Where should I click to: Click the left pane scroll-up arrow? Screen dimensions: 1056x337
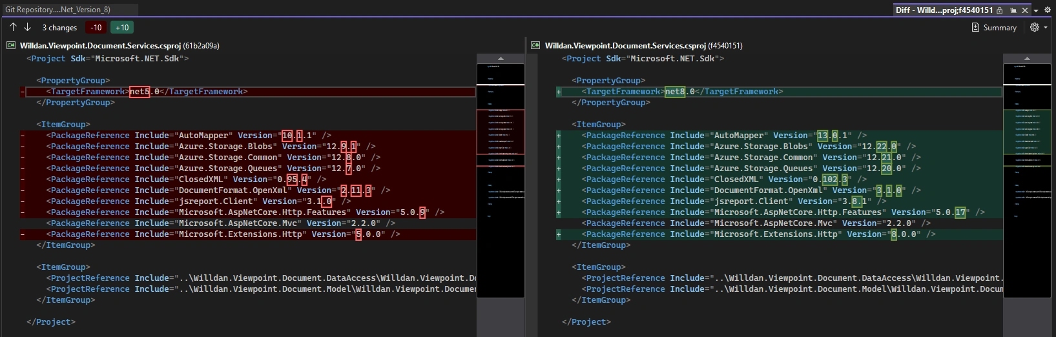coord(501,59)
